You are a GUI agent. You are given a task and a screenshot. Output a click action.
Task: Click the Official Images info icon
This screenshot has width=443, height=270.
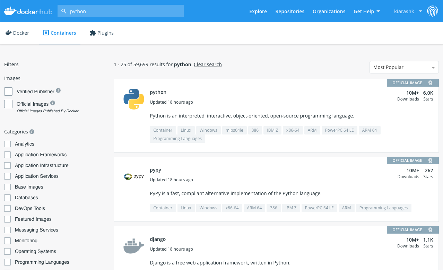[53, 103]
